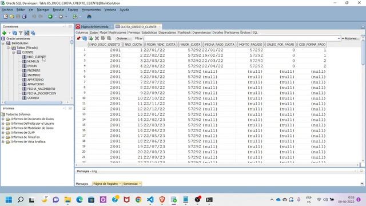Open the Navegar menu
The width and height of the screenshot is (366, 206).
tap(43, 10)
